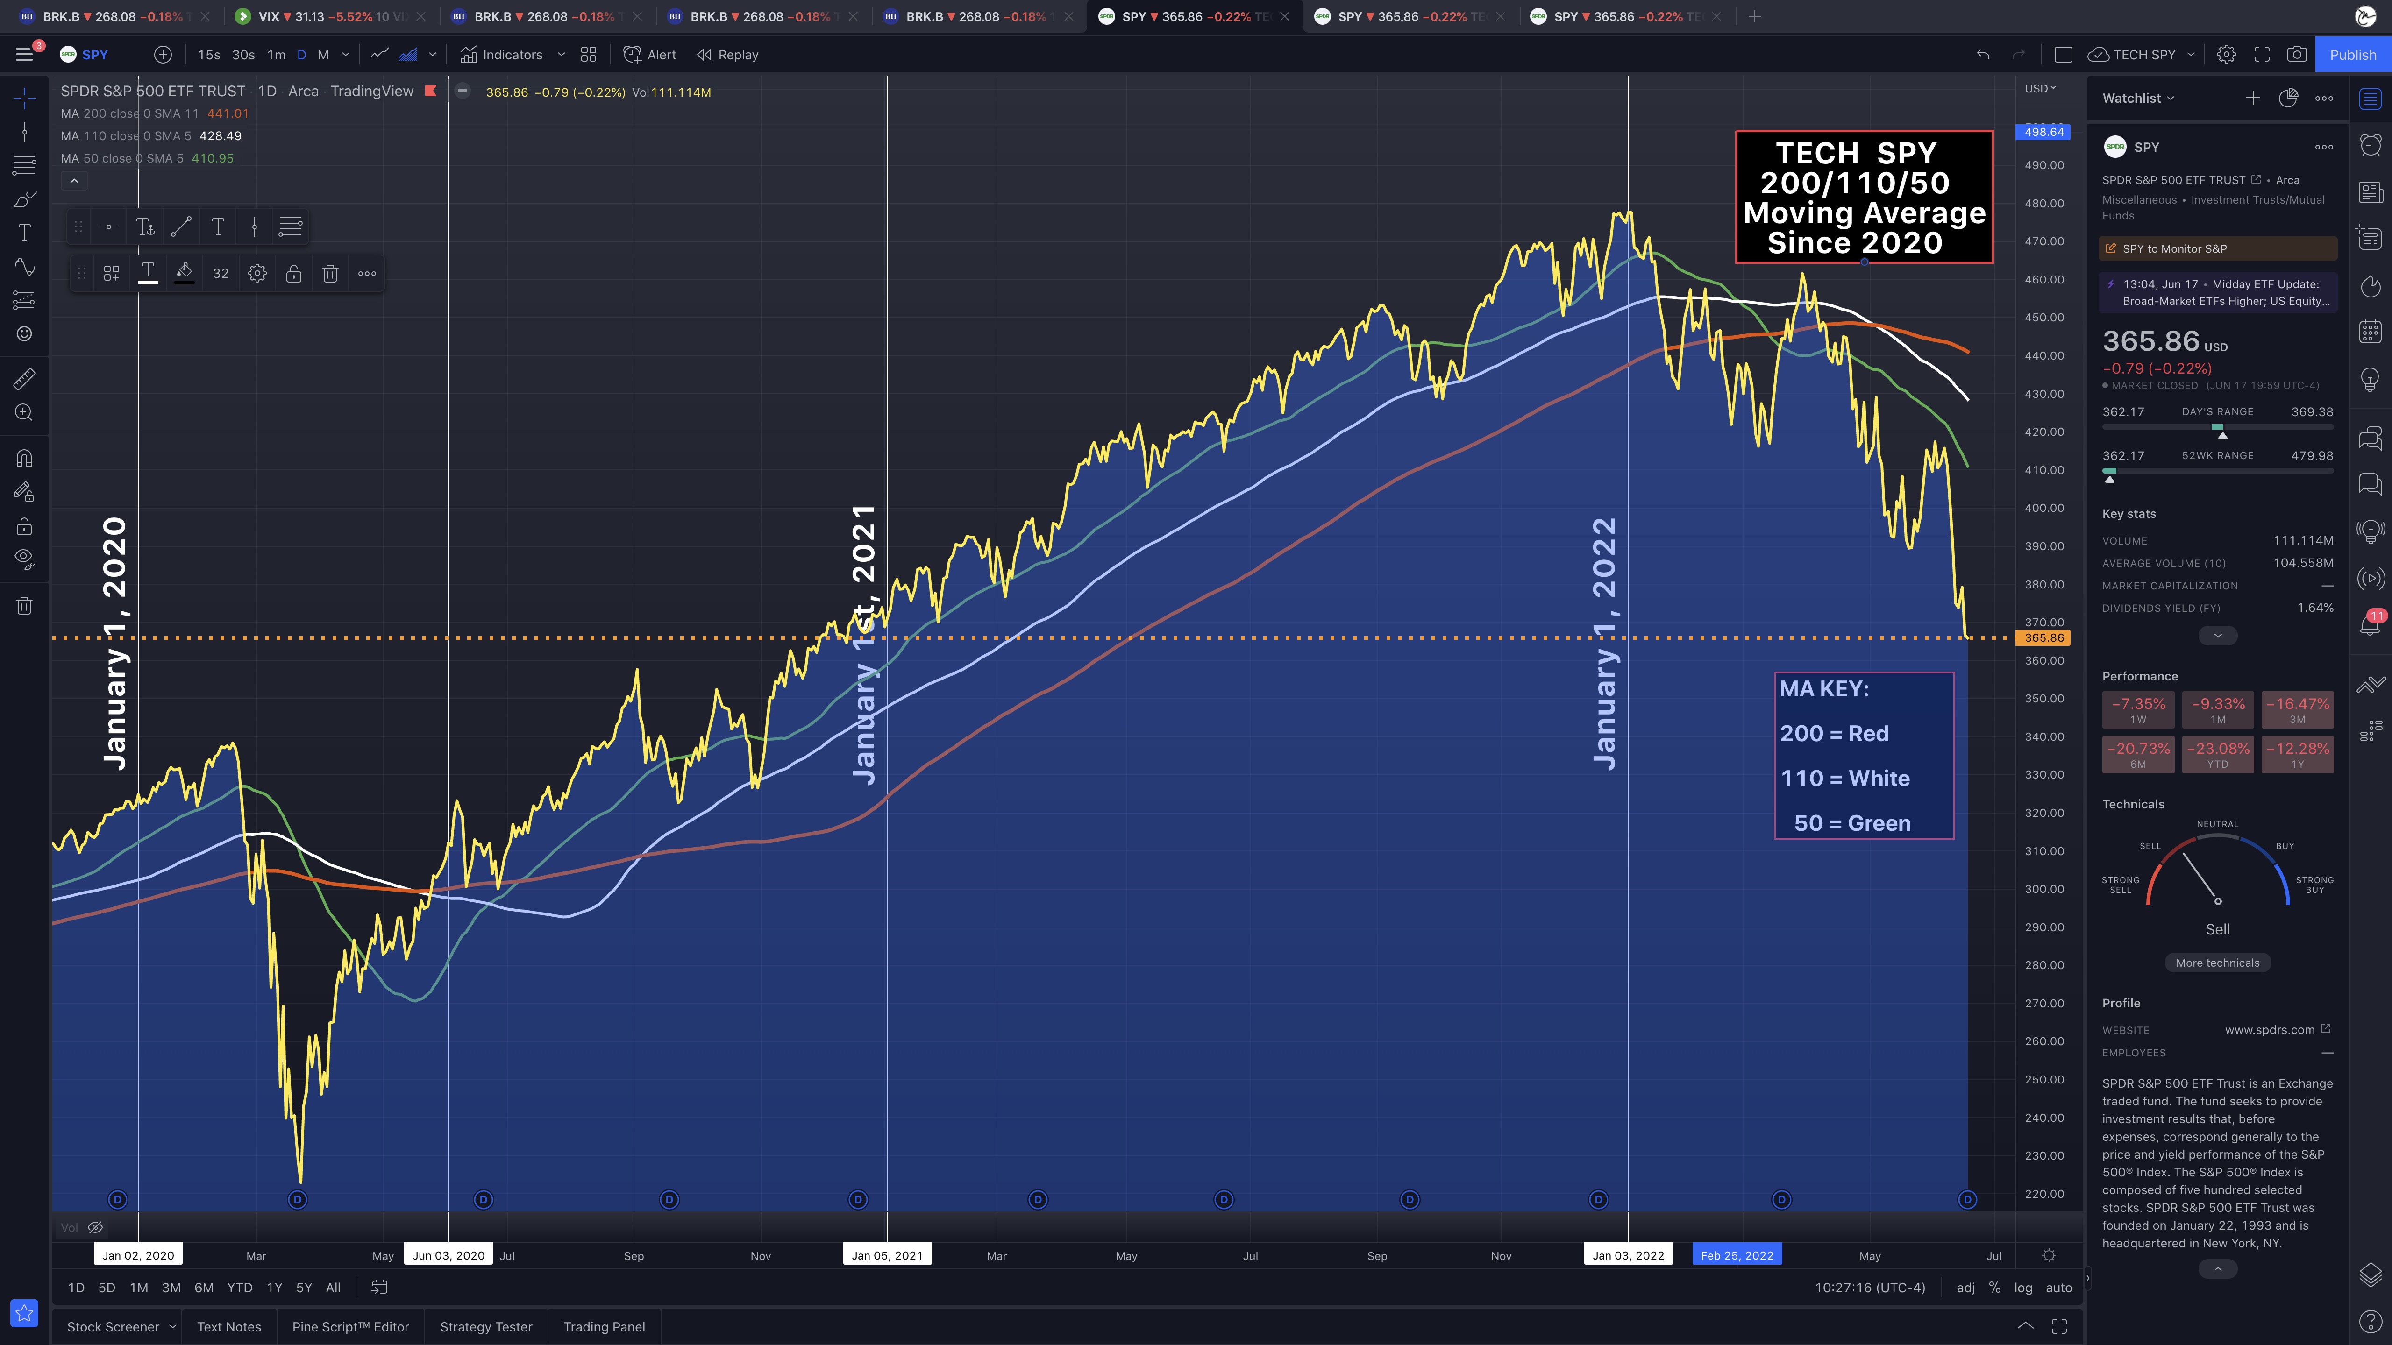Click the More technicals button
The height and width of the screenshot is (1345, 2392).
click(2217, 963)
